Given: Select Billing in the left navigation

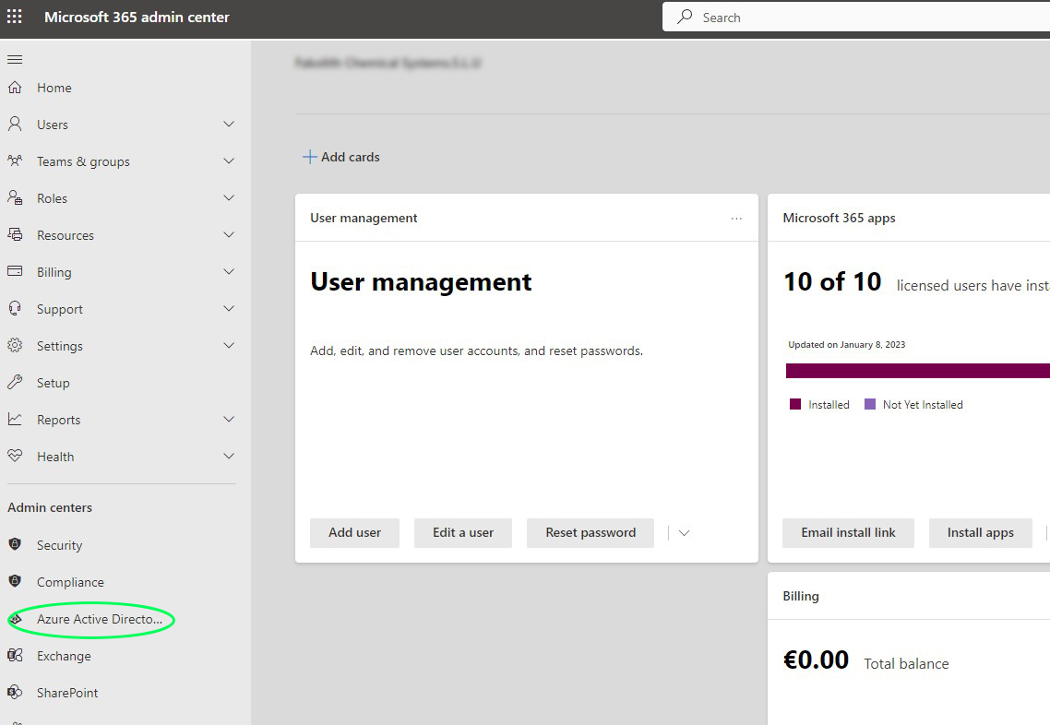Looking at the screenshot, I should [x=54, y=272].
